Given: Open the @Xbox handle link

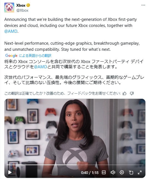Looking at the screenshot, I should (x=22, y=10).
